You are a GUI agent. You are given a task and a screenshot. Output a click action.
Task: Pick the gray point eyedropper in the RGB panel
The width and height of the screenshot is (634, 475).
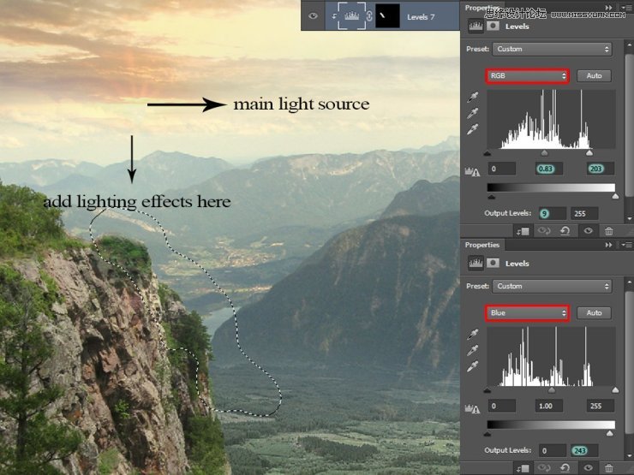[x=473, y=113]
